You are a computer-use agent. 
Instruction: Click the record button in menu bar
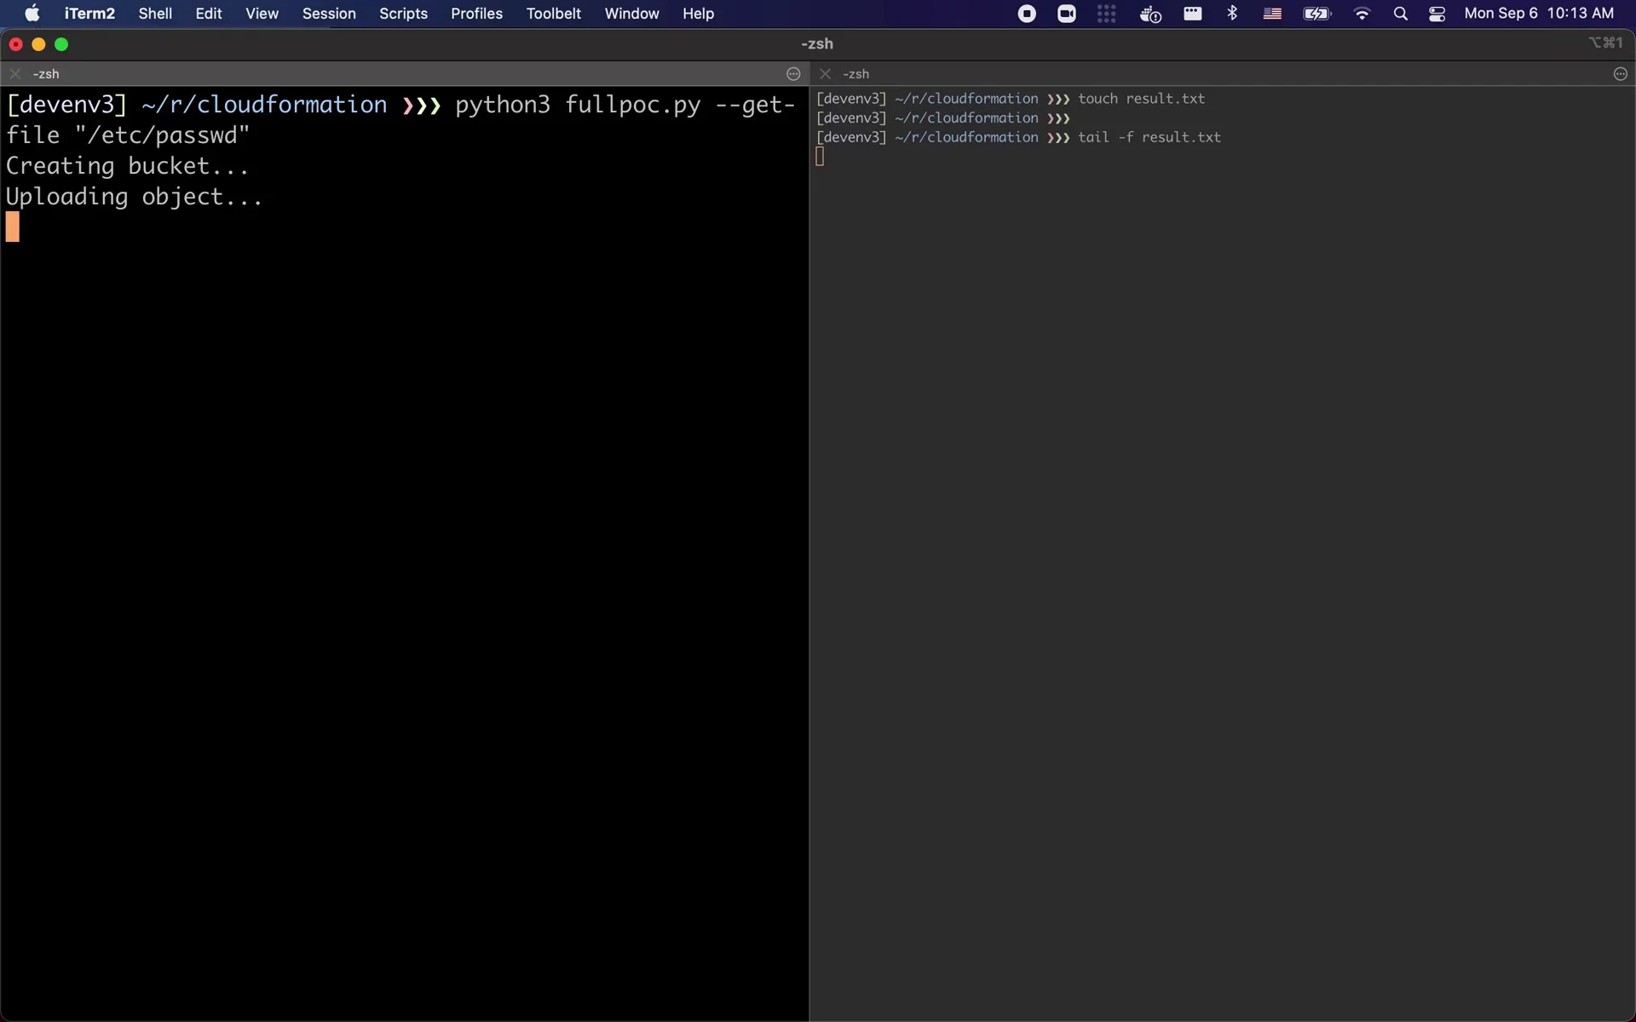(x=1025, y=13)
